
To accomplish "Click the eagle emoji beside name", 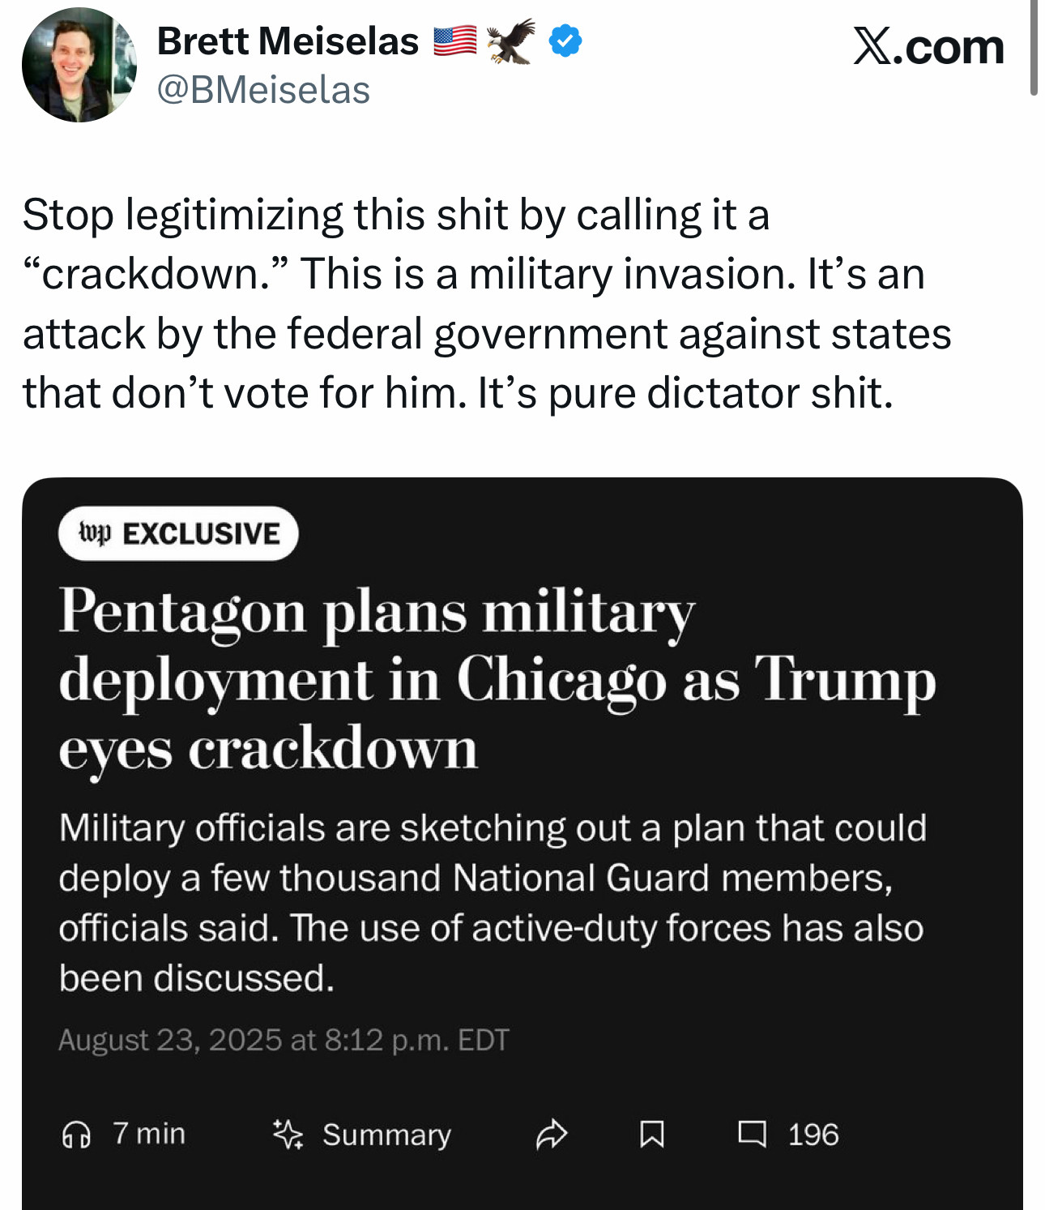I will (x=511, y=41).
